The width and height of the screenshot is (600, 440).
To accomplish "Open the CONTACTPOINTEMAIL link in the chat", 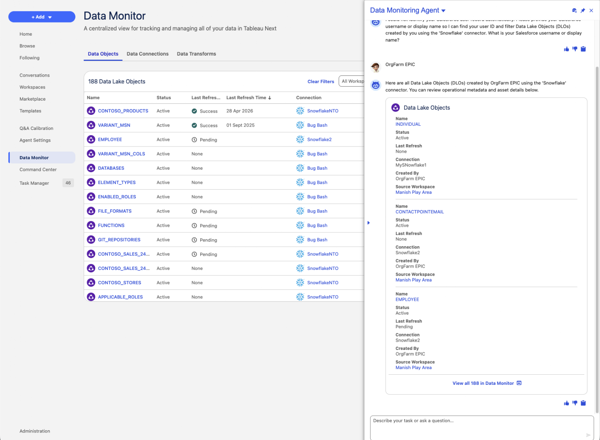I will point(420,212).
